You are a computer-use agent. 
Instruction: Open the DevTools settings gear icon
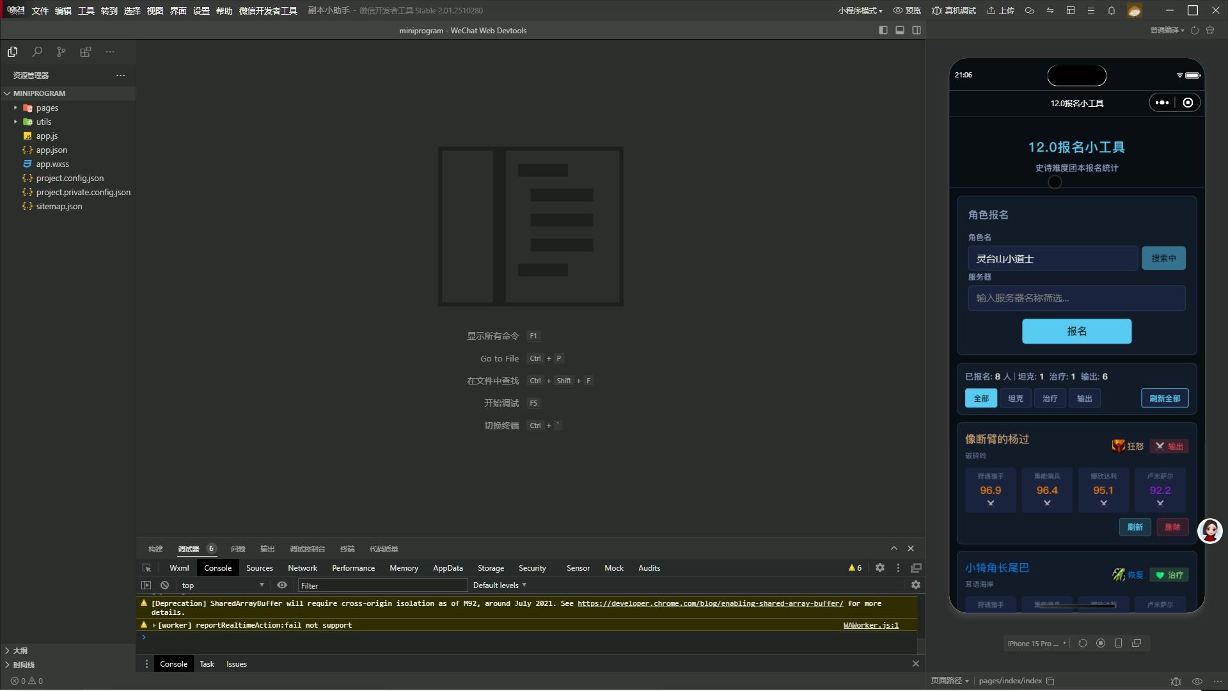pyautogui.click(x=880, y=568)
